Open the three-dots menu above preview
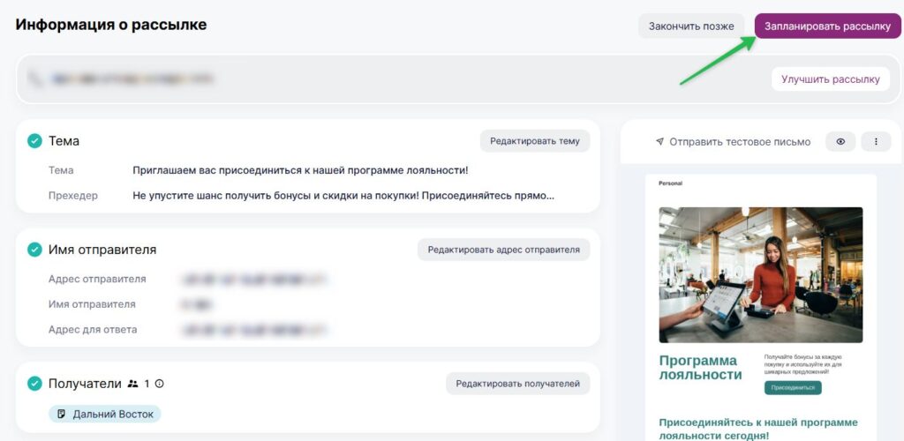904x441 pixels. coord(876,142)
